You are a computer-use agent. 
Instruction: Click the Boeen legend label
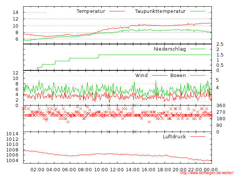click(178, 75)
